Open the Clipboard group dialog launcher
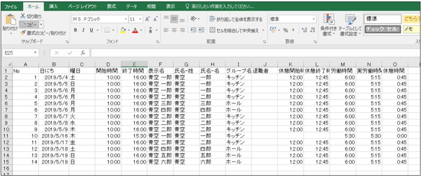 tap(67, 42)
